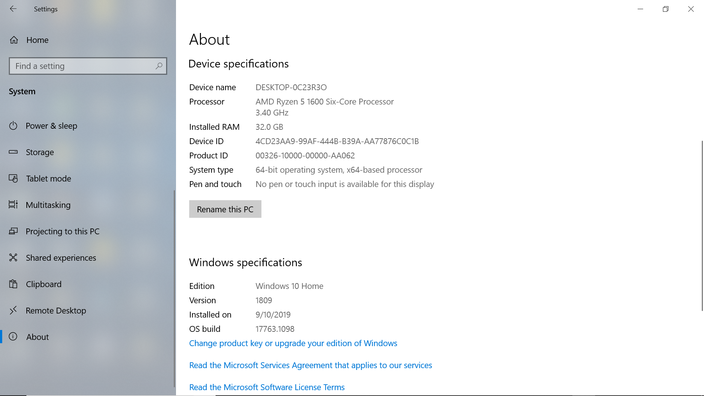The width and height of the screenshot is (704, 396).
Task: Select the Projecting to this PC icon
Action: [x=13, y=231]
